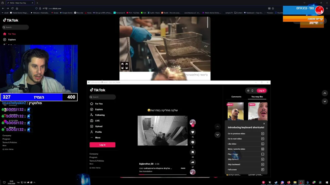
Task: Click the Go to next video key icon
Action: pyautogui.click(x=263, y=139)
